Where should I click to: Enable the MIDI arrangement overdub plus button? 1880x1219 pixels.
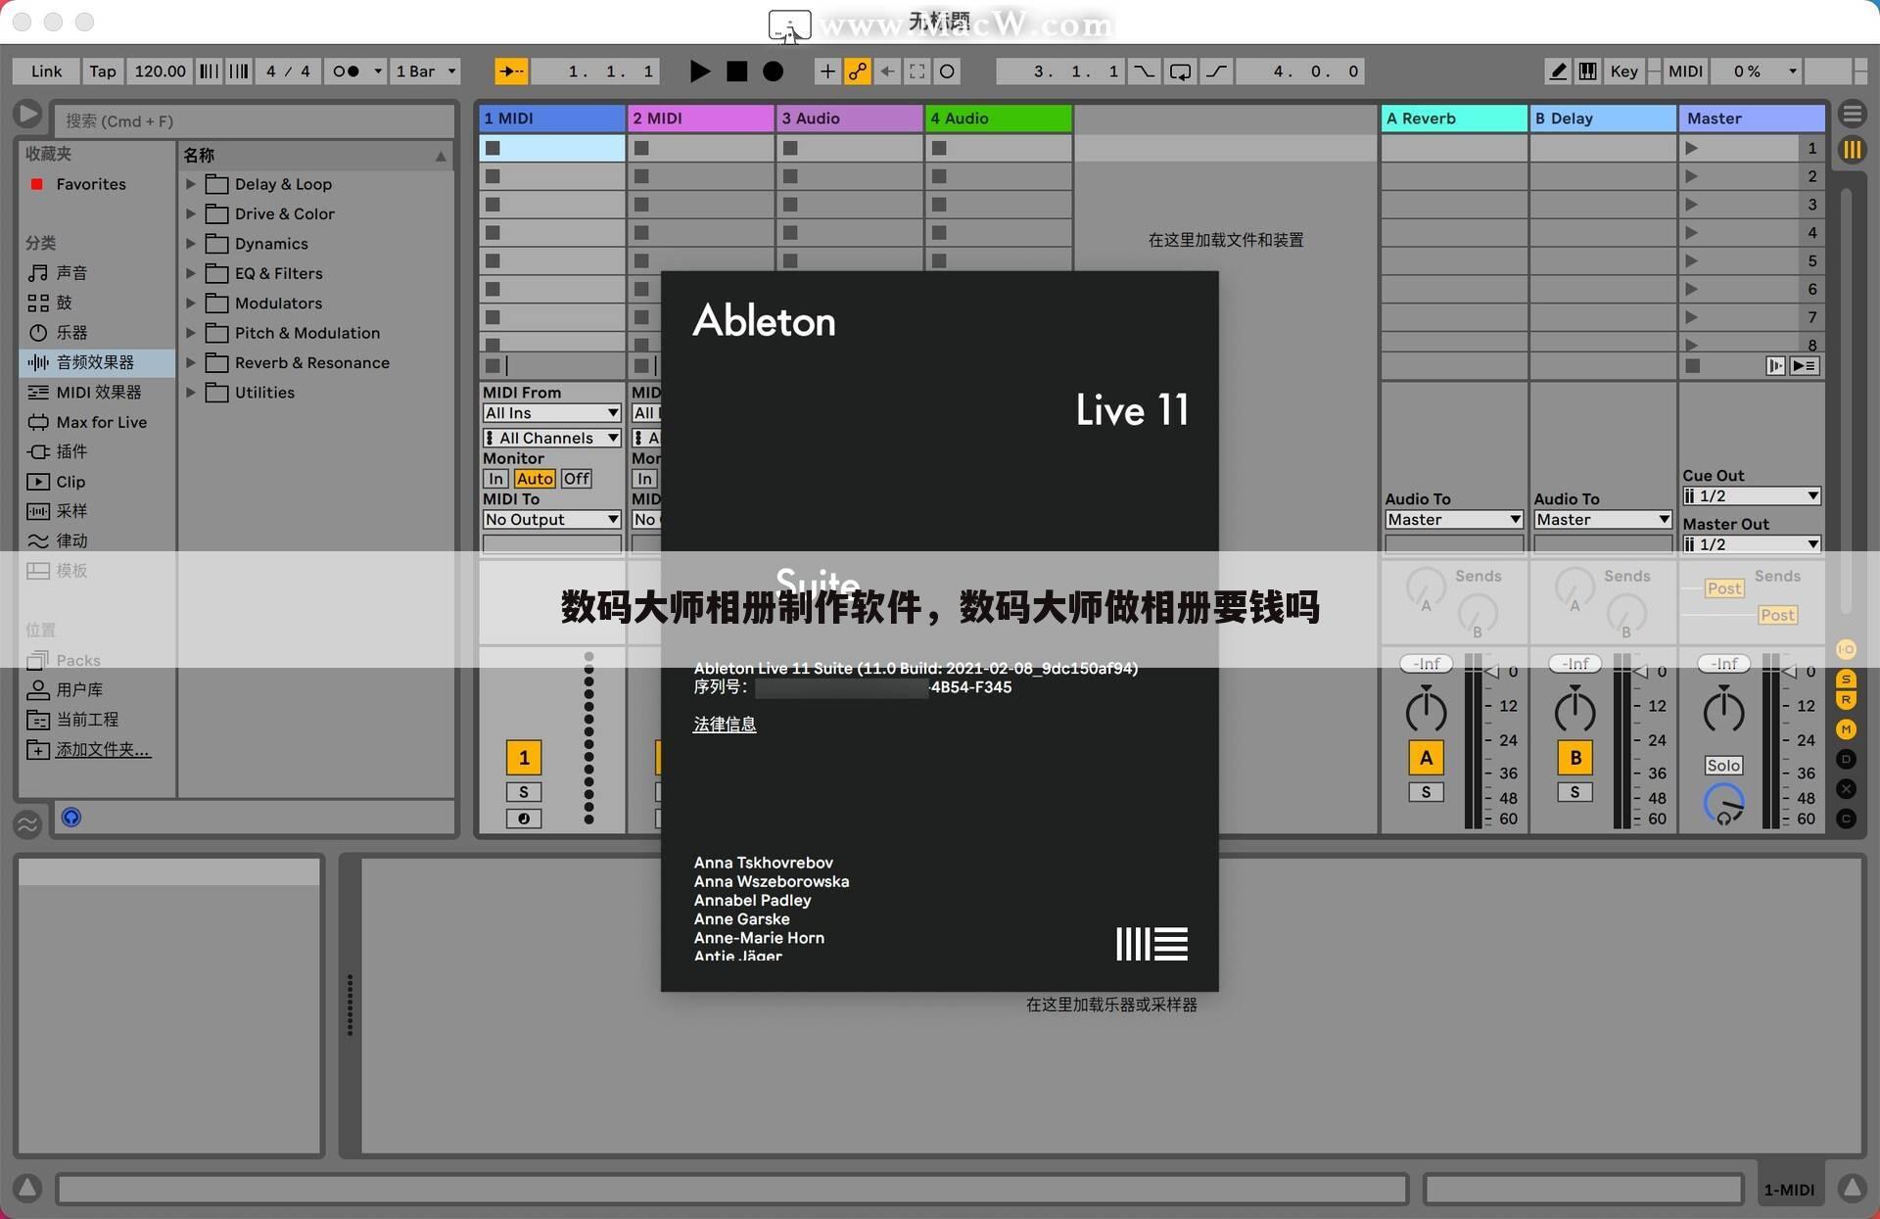(x=827, y=71)
